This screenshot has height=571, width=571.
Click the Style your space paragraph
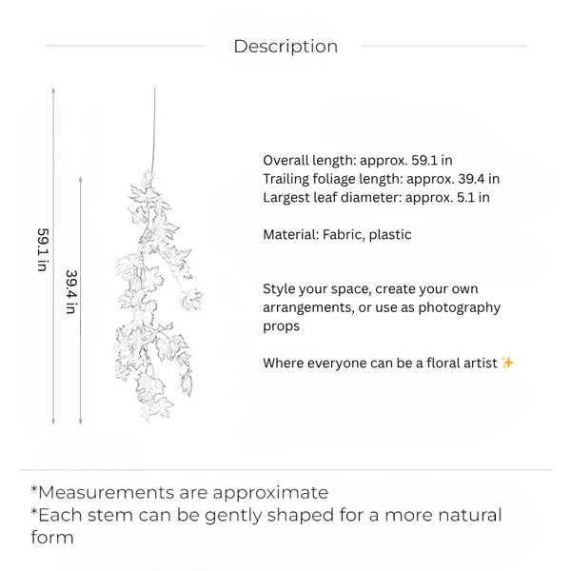(x=382, y=307)
